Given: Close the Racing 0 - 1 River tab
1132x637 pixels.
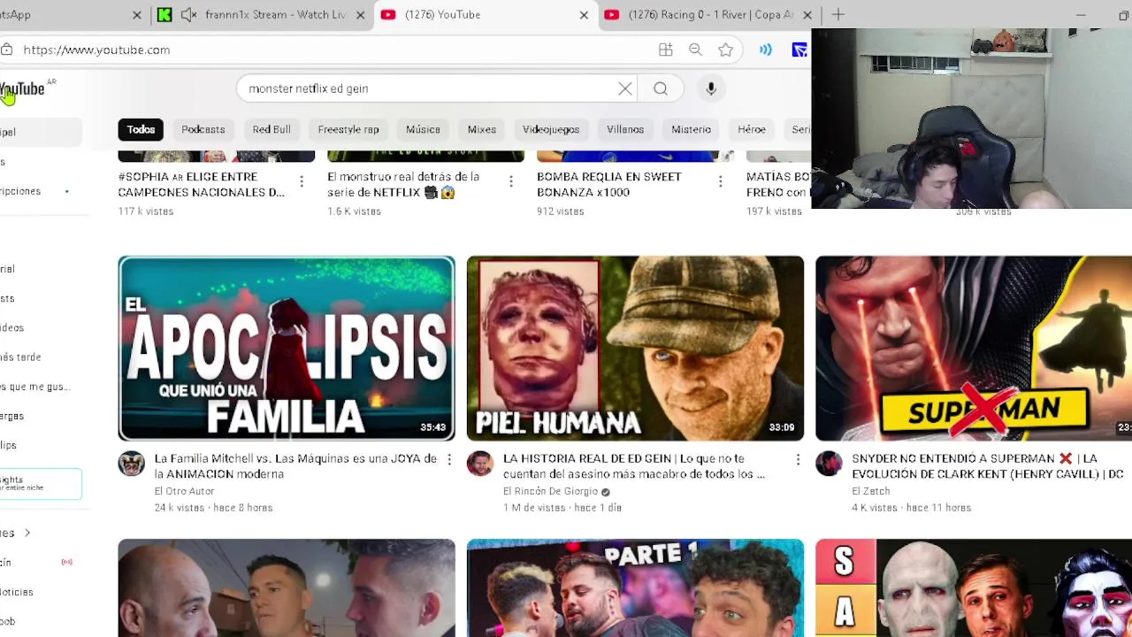Looking at the screenshot, I should click(x=807, y=15).
